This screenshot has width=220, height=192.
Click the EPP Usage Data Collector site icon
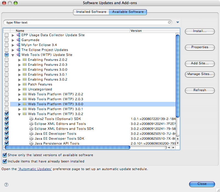pyautogui.click(x=18, y=35)
